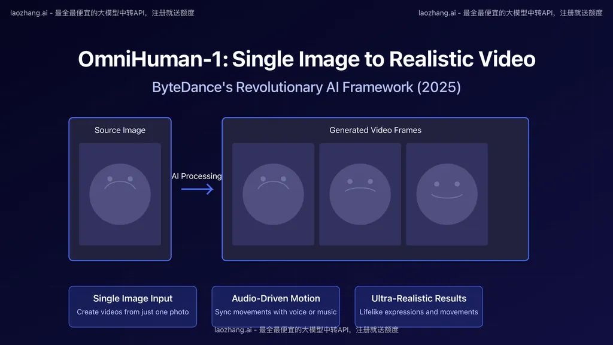This screenshot has width=613, height=345.
Task: Click the AI Processing text label
Action: coord(196,176)
